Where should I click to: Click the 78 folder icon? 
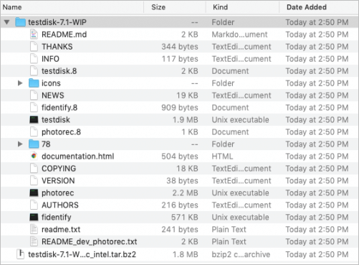click(34, 144)
